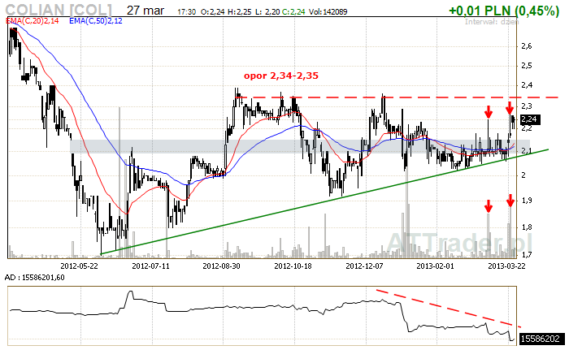Click the 2012-08-30 date axis label
Screen dimensions: 569x350
pos(221,266)
